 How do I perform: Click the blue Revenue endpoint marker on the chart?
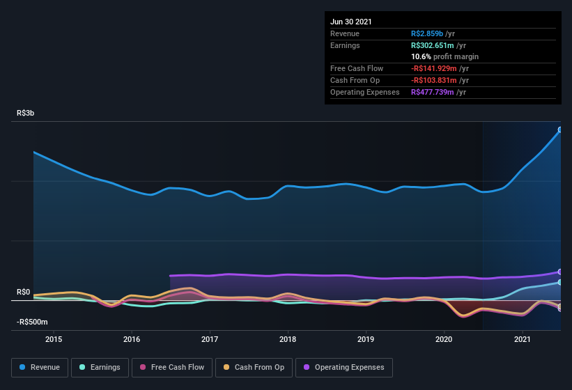coord(560,130)
